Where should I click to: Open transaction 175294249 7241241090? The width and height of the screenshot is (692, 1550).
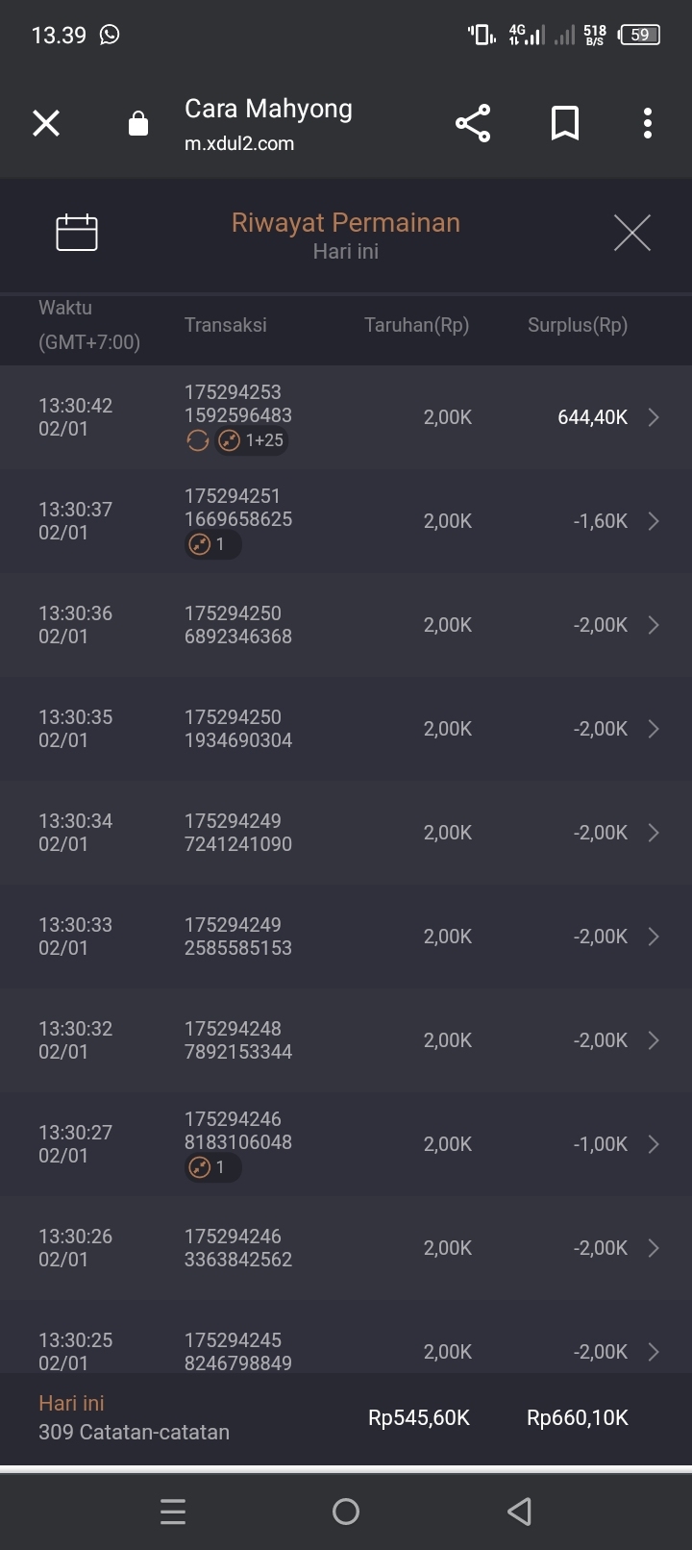tap(238, 833)
